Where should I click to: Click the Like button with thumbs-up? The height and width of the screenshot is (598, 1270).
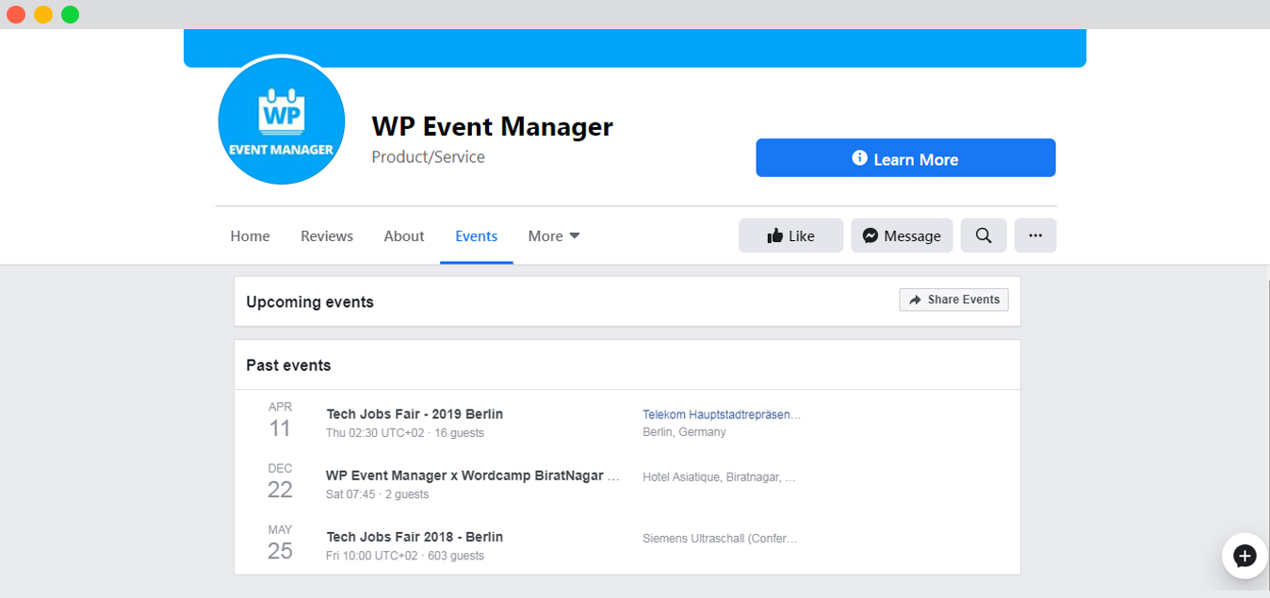[790, 235]
